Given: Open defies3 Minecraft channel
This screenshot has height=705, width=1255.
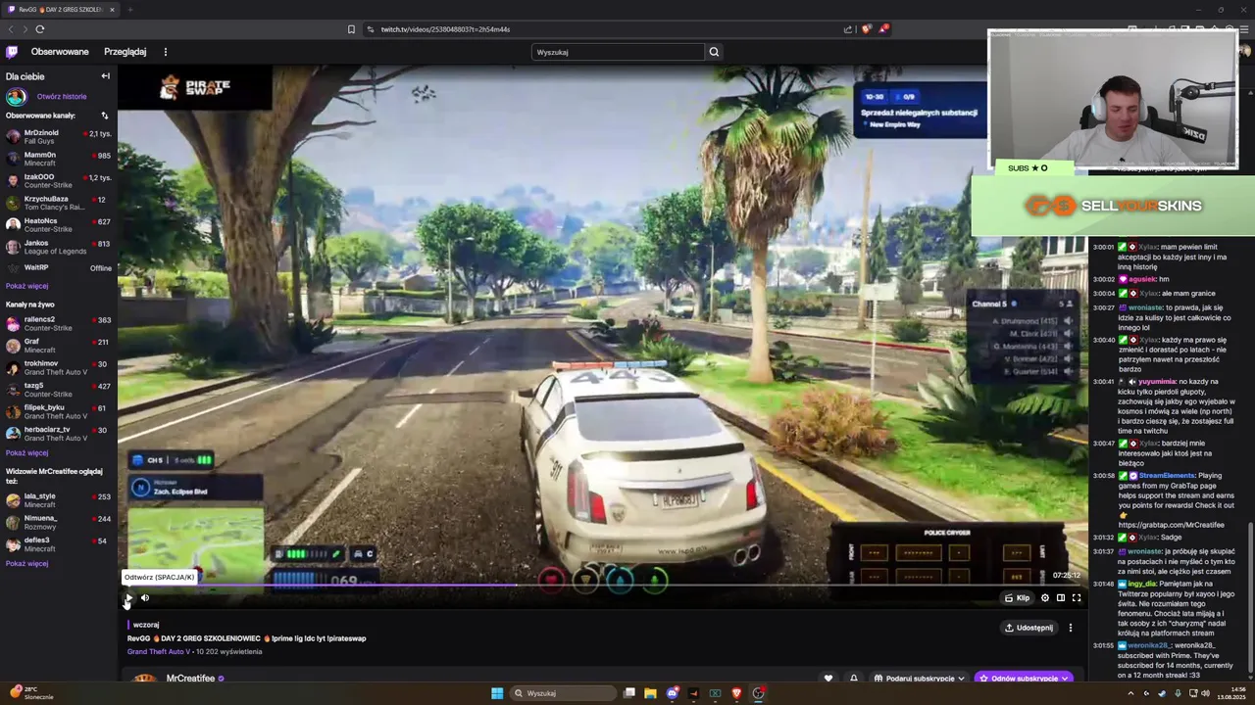Looking at the screenshot, I should tap(59, 544).
